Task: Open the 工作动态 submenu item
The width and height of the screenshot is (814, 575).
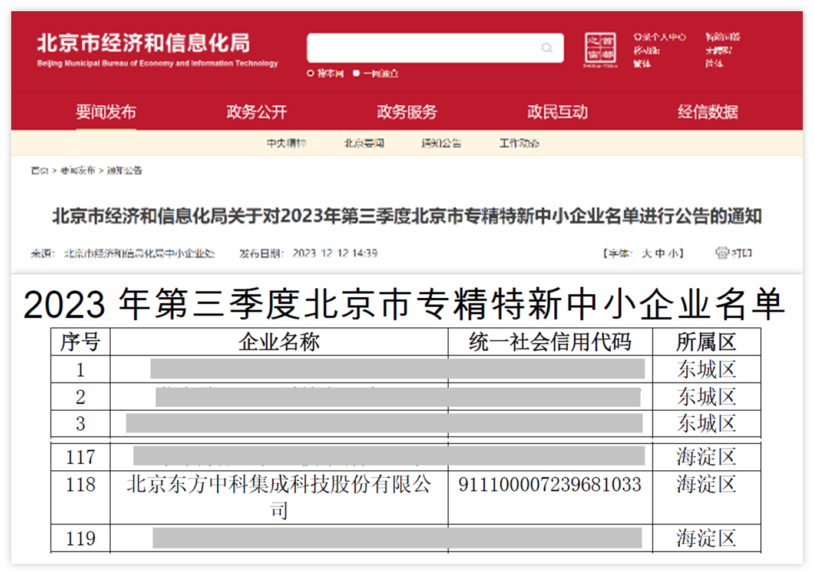Action: pos(519,143)
